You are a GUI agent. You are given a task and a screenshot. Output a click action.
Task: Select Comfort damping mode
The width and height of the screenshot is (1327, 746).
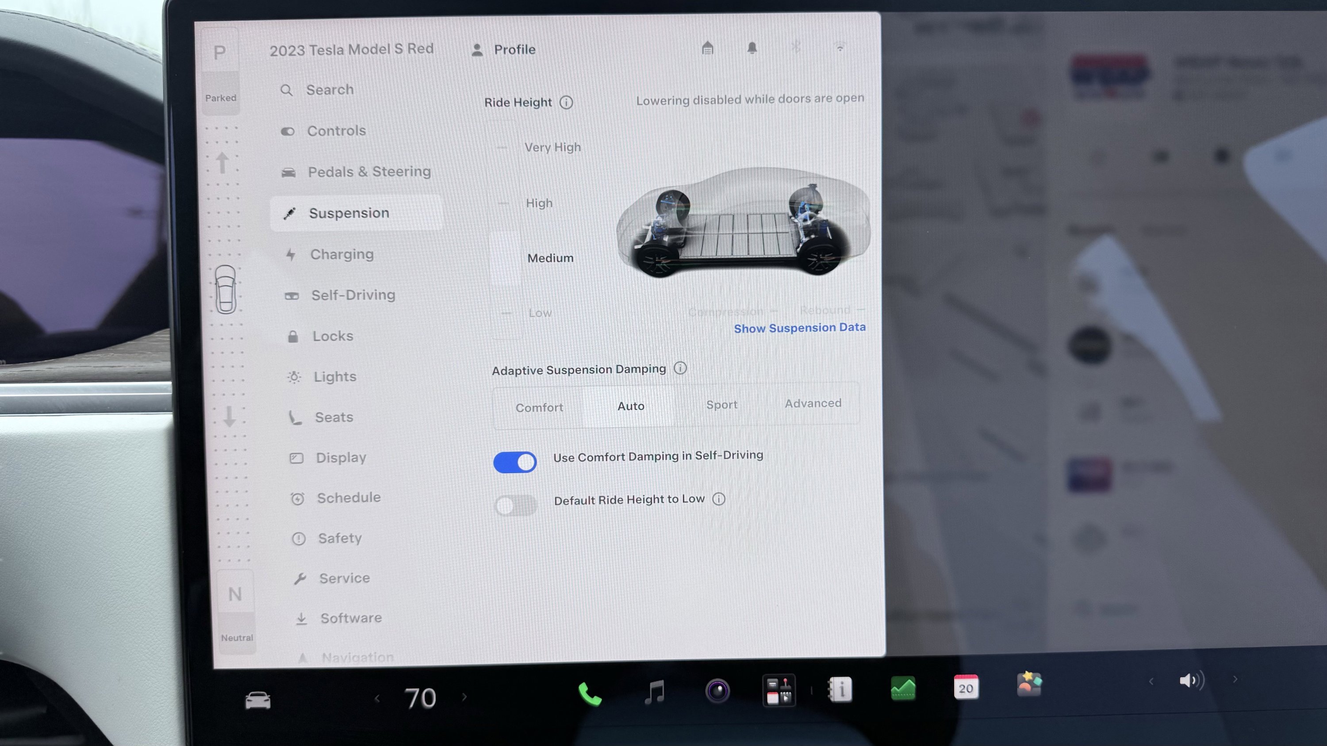(539, 408)
